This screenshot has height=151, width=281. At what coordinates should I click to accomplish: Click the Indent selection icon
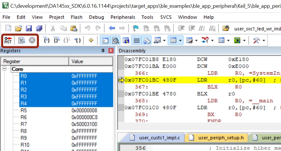tap(181, 28)
